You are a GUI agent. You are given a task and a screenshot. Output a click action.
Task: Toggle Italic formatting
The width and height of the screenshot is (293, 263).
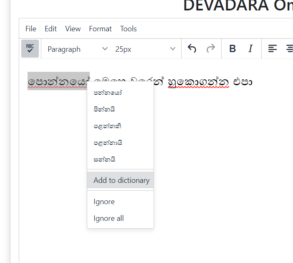point(250,48)
